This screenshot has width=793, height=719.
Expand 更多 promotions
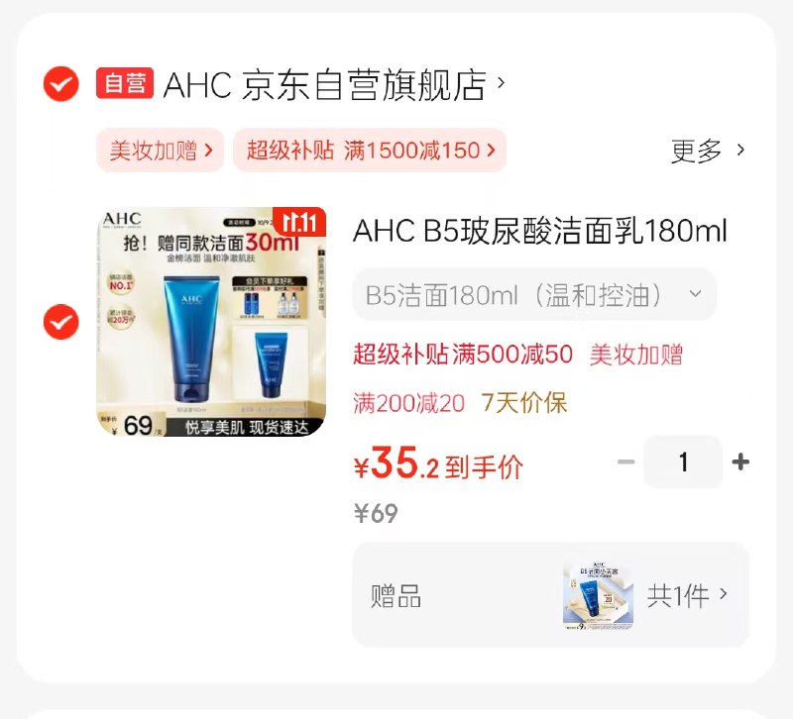(x=708, y=151)
